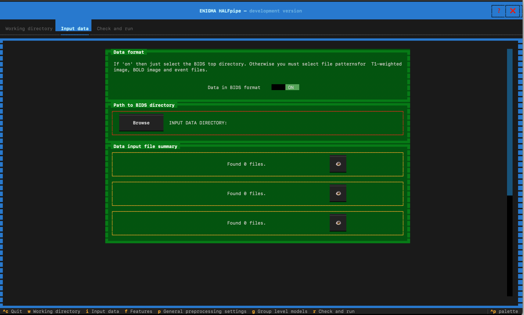The width and height of the screenshot is (524, 315).
Task: Open General preprocessing settings in the footer
Action: [202, 312]
